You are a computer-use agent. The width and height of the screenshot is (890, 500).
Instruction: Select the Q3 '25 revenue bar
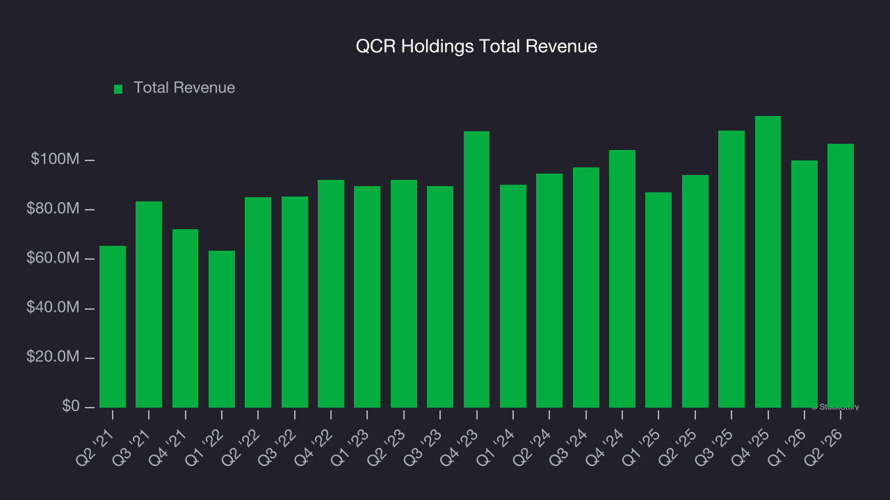click(731, 269)
